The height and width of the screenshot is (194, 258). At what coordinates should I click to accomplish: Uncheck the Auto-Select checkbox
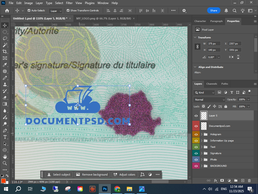[29, 11]
